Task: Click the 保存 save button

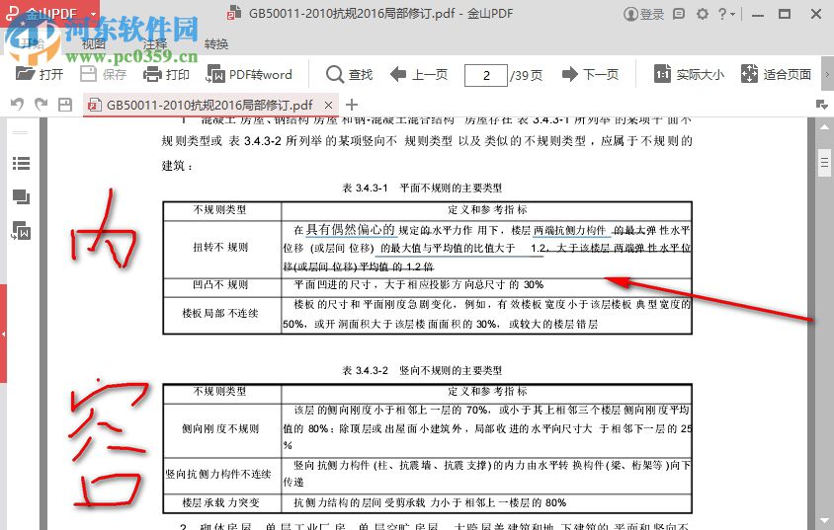Action: point(103,74)
